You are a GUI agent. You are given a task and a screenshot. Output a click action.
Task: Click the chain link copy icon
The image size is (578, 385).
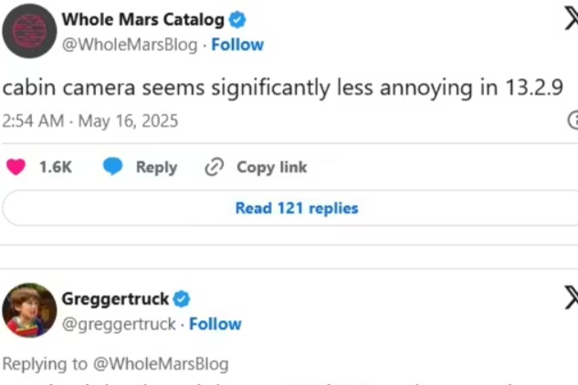coord(215,167)
